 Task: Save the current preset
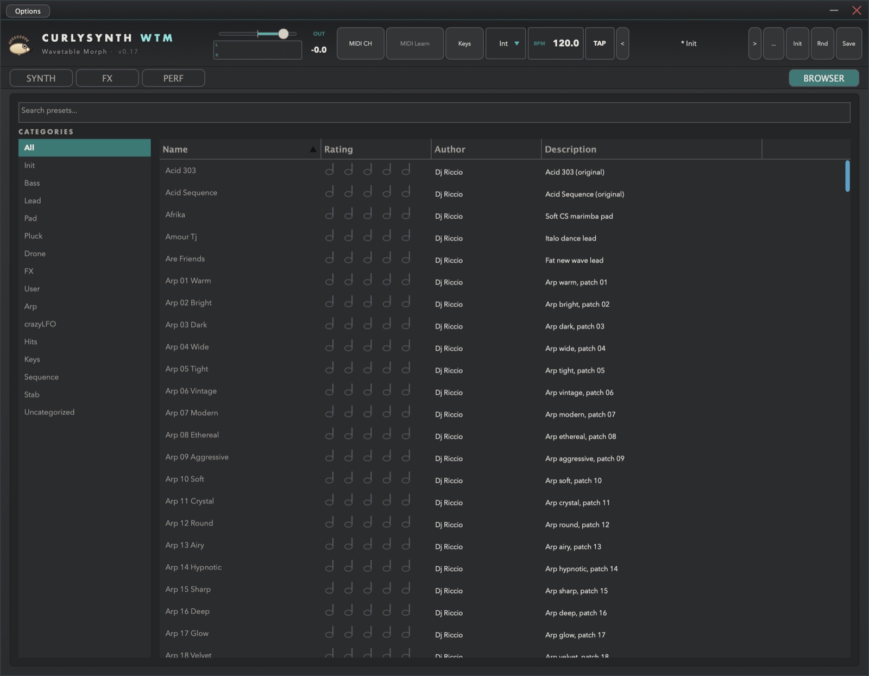click(x=849, y=43)
